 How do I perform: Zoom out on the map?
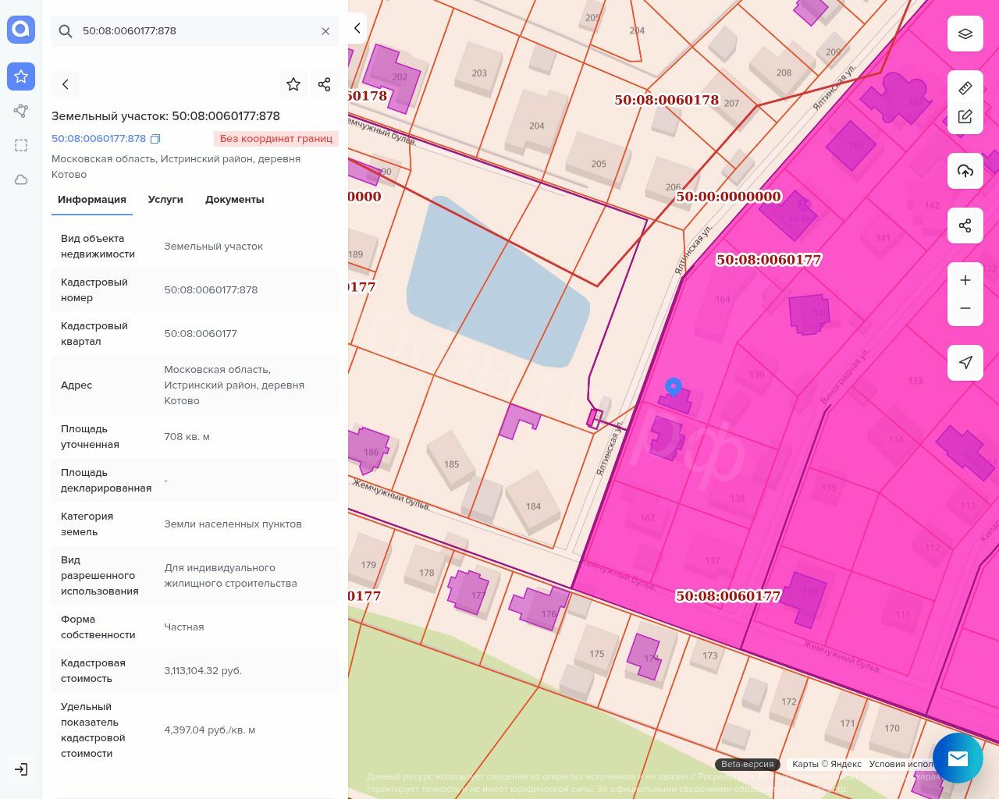(965, 308)
